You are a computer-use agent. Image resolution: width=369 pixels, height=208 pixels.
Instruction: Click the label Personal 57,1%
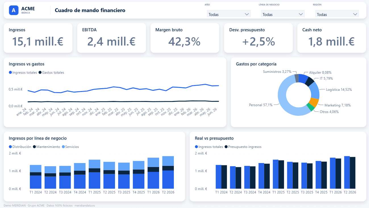[x=260, y=105]
